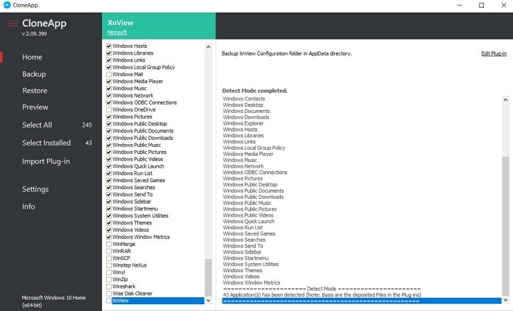The width and height of the screenshot is (513, 311).
Task: Close the CloneApp window
Action: pos(503,6)
